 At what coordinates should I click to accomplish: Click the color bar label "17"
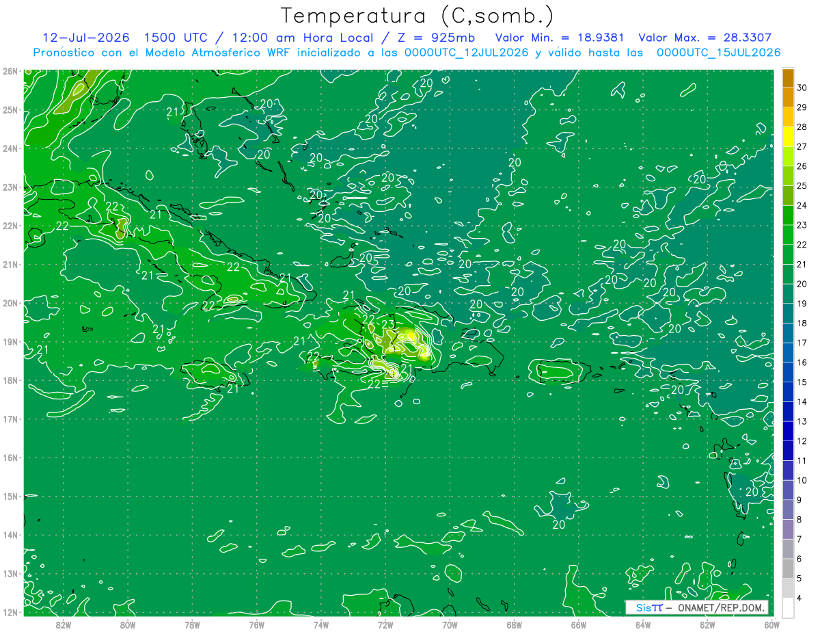[x=802, y=343]
